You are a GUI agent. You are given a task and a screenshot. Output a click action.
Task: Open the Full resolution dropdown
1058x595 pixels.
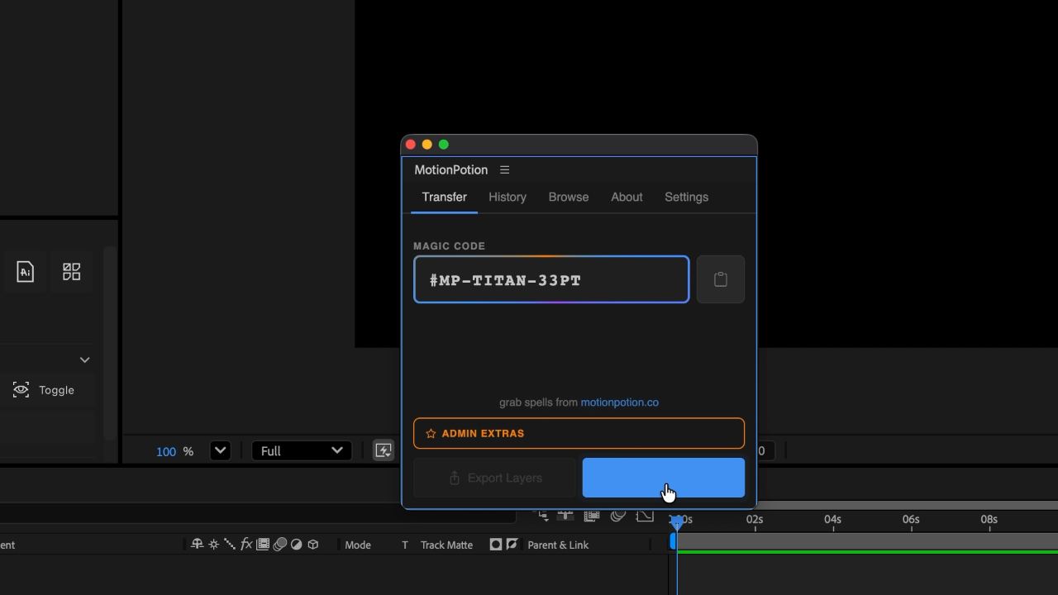(x=302, y=450)
